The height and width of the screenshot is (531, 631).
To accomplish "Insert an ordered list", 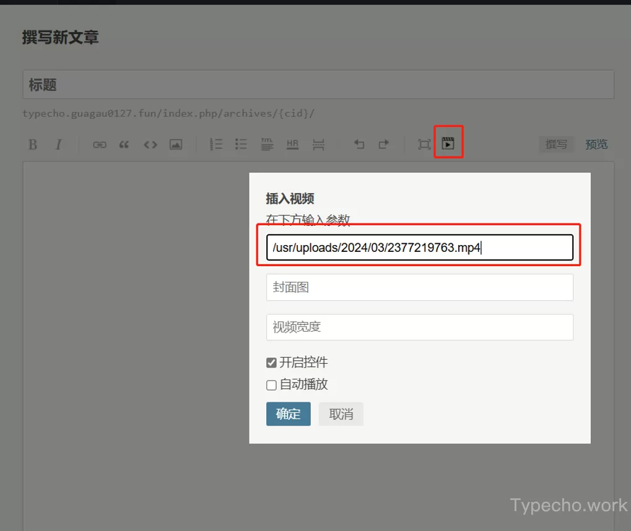I will point(215,144).
